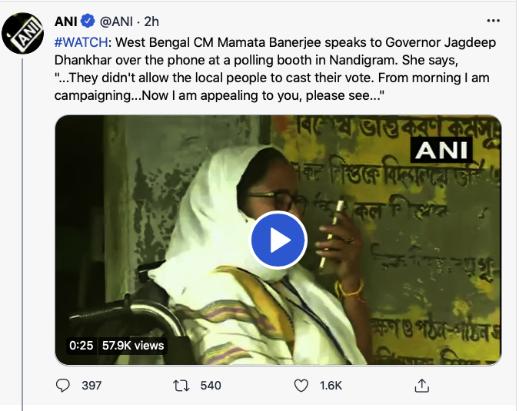This screenshot has height=411, width=519.
Task: Click the 0:25 video duration label
Action: pyautogui.click(x=81, y=346)
